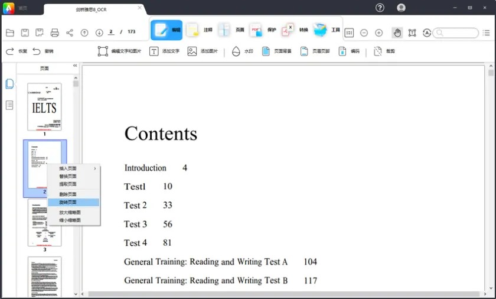Viewport: 496px width, 299px height.
Task: Click the 裁剪 crop tool
Action: [x=384, y=51]
